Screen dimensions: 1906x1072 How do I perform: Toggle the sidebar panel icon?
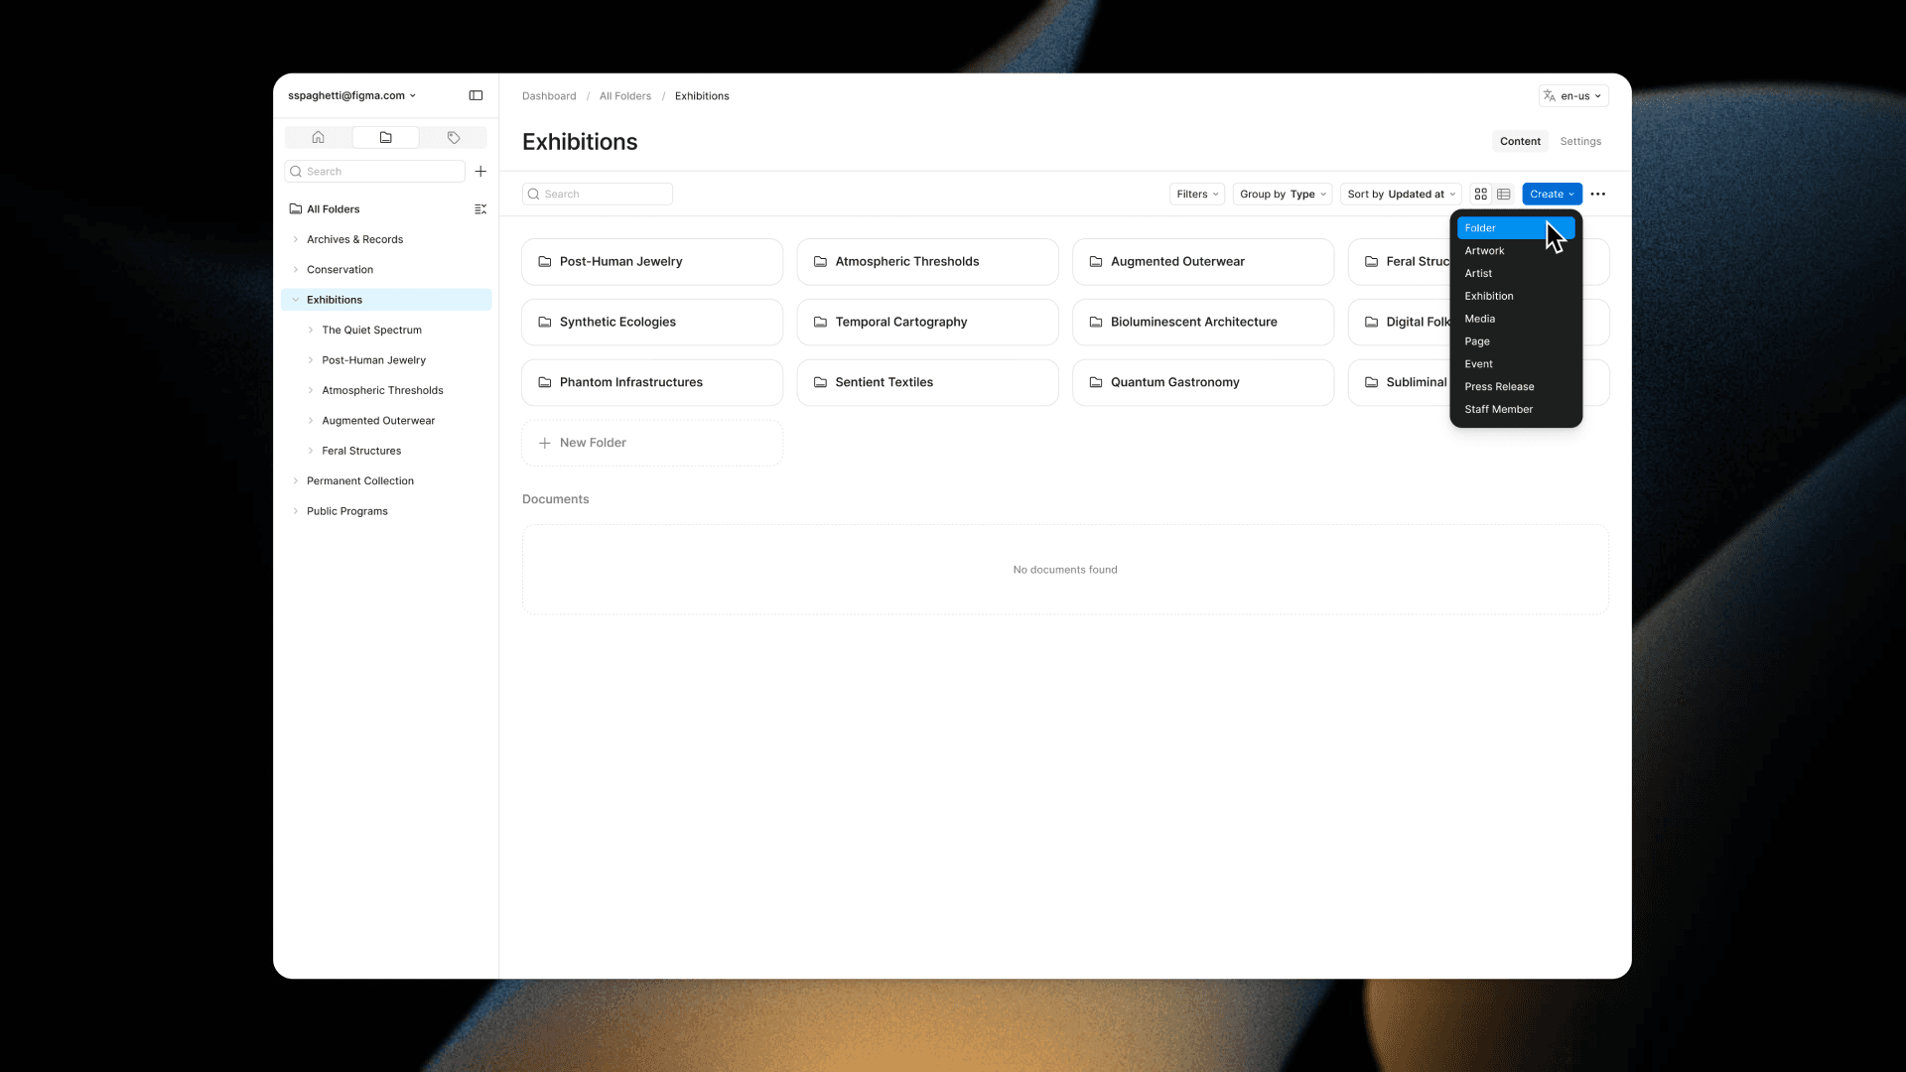[x=476, y=96]
